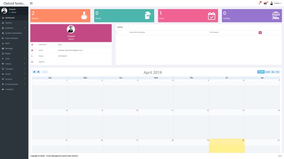This screenshot has width=284, height=159.
Task: Click the 'Oxford Senio..' site title
Action: 14,3
